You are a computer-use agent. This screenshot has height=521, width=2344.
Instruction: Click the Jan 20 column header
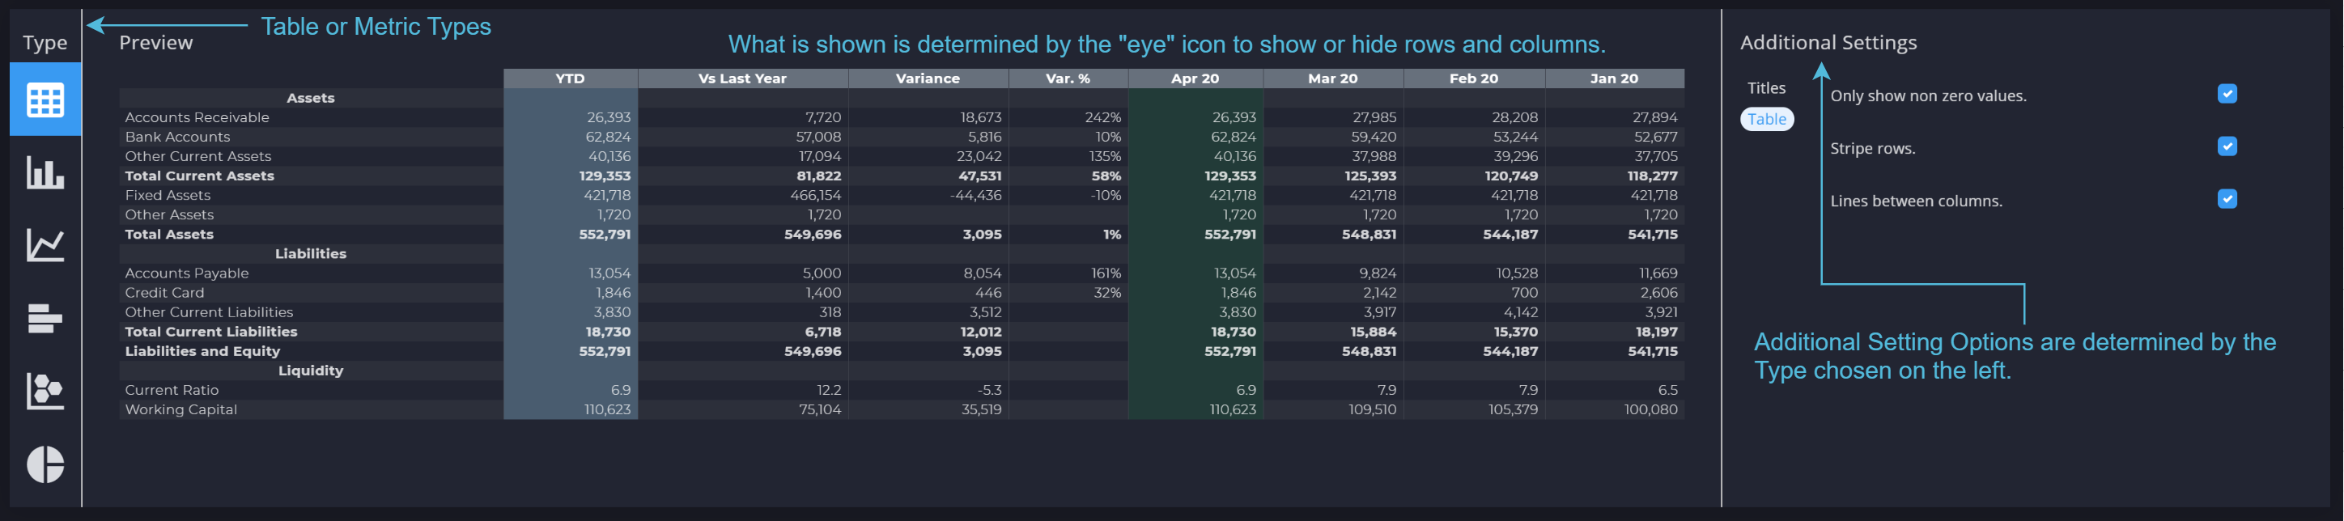click(1614, 78)
